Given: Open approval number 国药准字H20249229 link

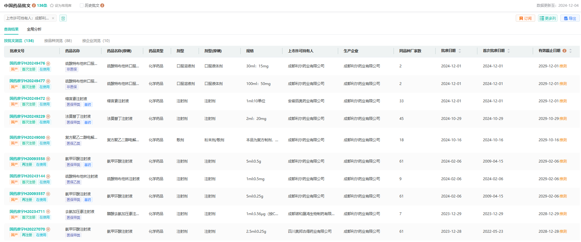Looking at the screenshot, I should pyautogui.click(x=27, y=117).
